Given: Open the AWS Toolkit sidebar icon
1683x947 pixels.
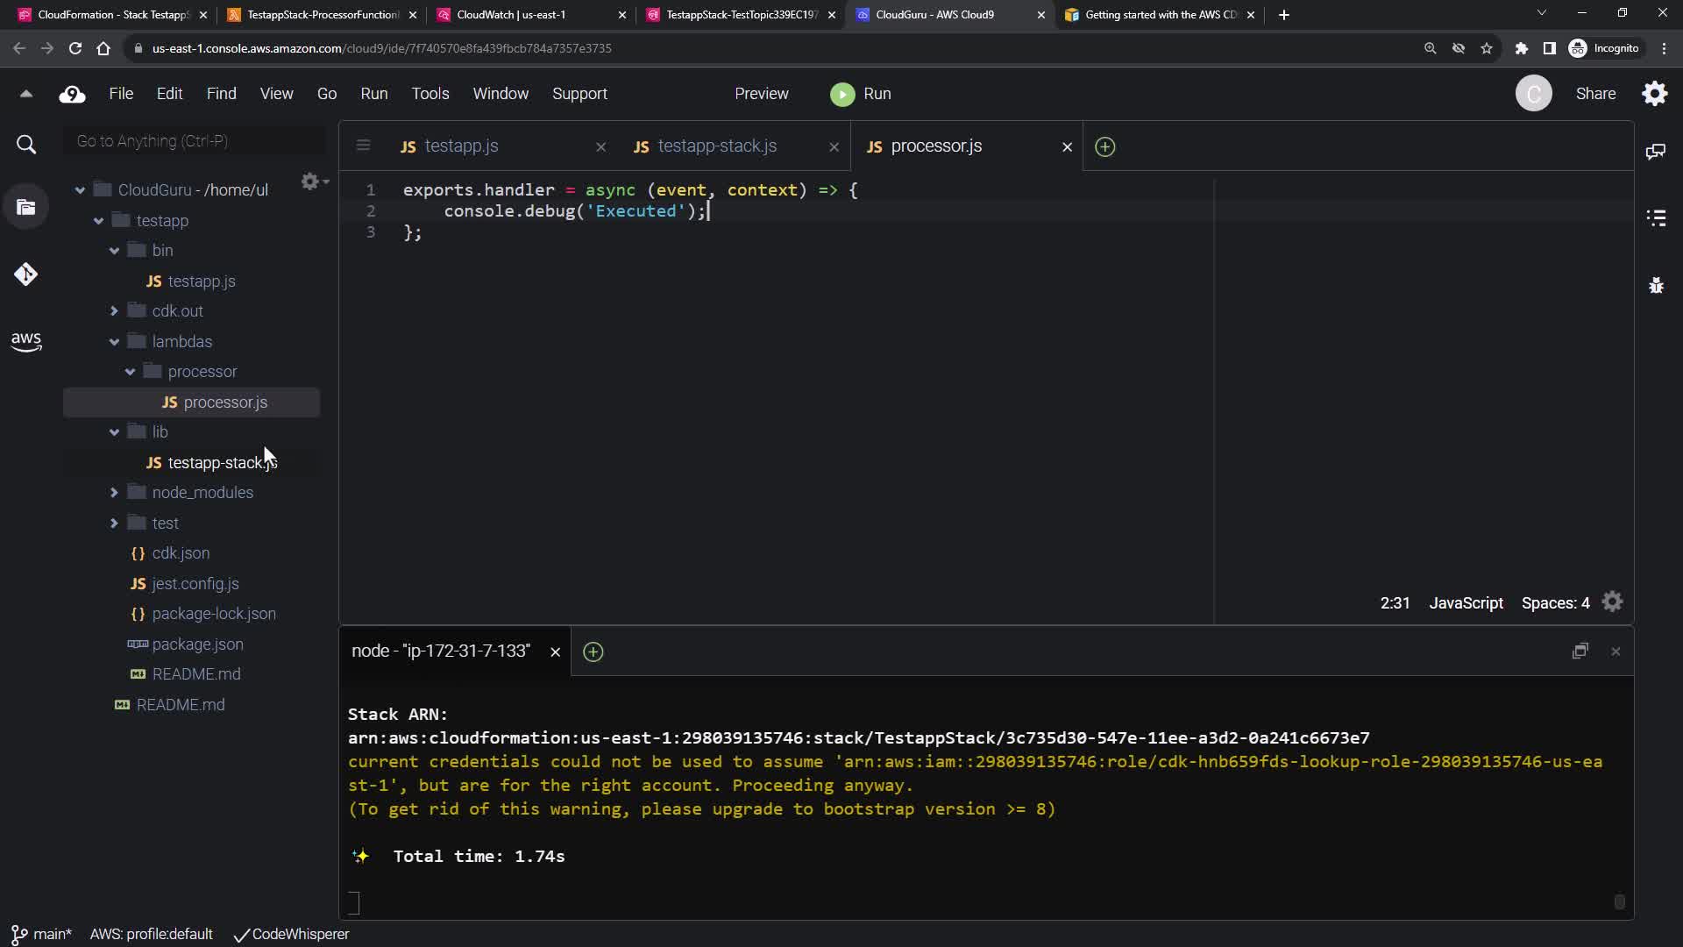Looking at the screenshot, I should (x=26, y=341).
